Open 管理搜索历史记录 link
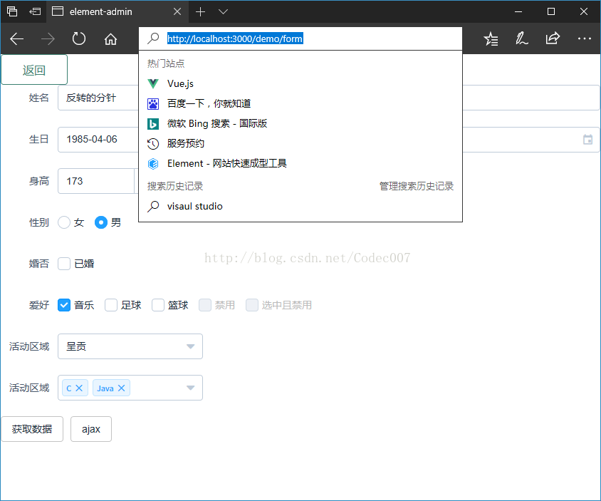 (x=417, y=187)
